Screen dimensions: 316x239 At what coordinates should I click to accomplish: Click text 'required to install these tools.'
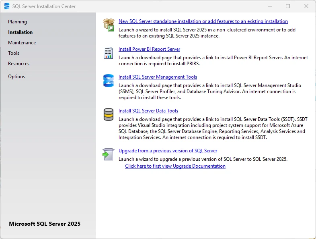[x=150, y=98]
